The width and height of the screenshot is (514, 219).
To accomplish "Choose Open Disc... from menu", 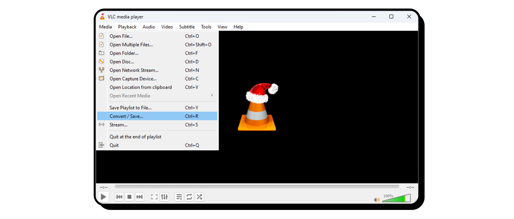I will [x=157, y=62].
